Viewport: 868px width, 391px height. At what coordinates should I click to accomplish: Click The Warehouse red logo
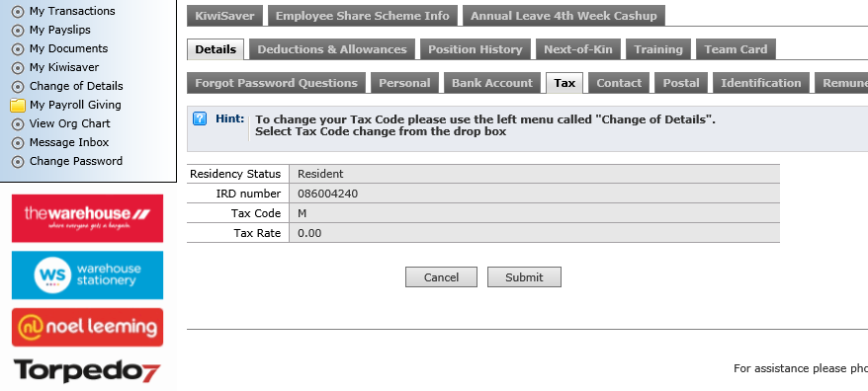click(x=87, y=218)
